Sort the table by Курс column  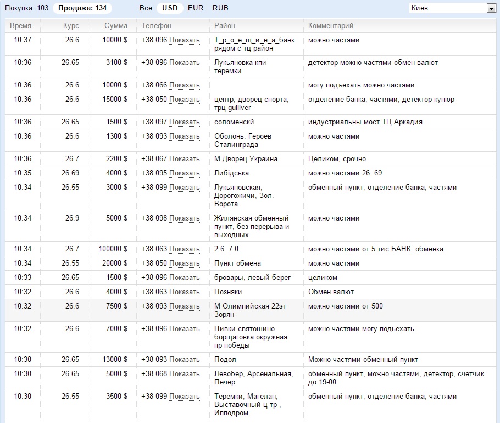tap(71, 26)
